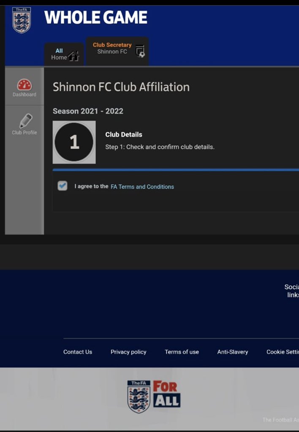
Task: Click the club badge icon beside Shinnon FC
Action: pyautogui.click(x=140, y=51)
